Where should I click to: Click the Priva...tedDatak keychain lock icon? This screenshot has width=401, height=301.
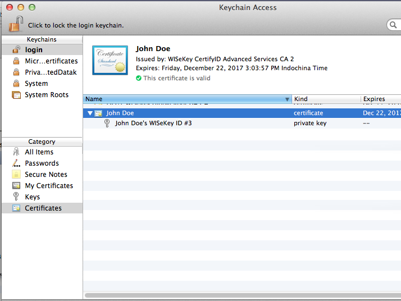(16, 72)
